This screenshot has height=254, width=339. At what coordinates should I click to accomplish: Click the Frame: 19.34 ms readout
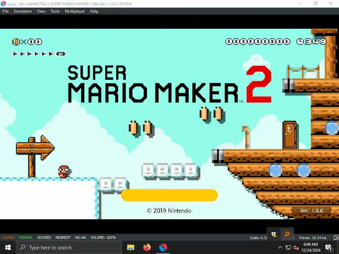click(x=313, y=238)
